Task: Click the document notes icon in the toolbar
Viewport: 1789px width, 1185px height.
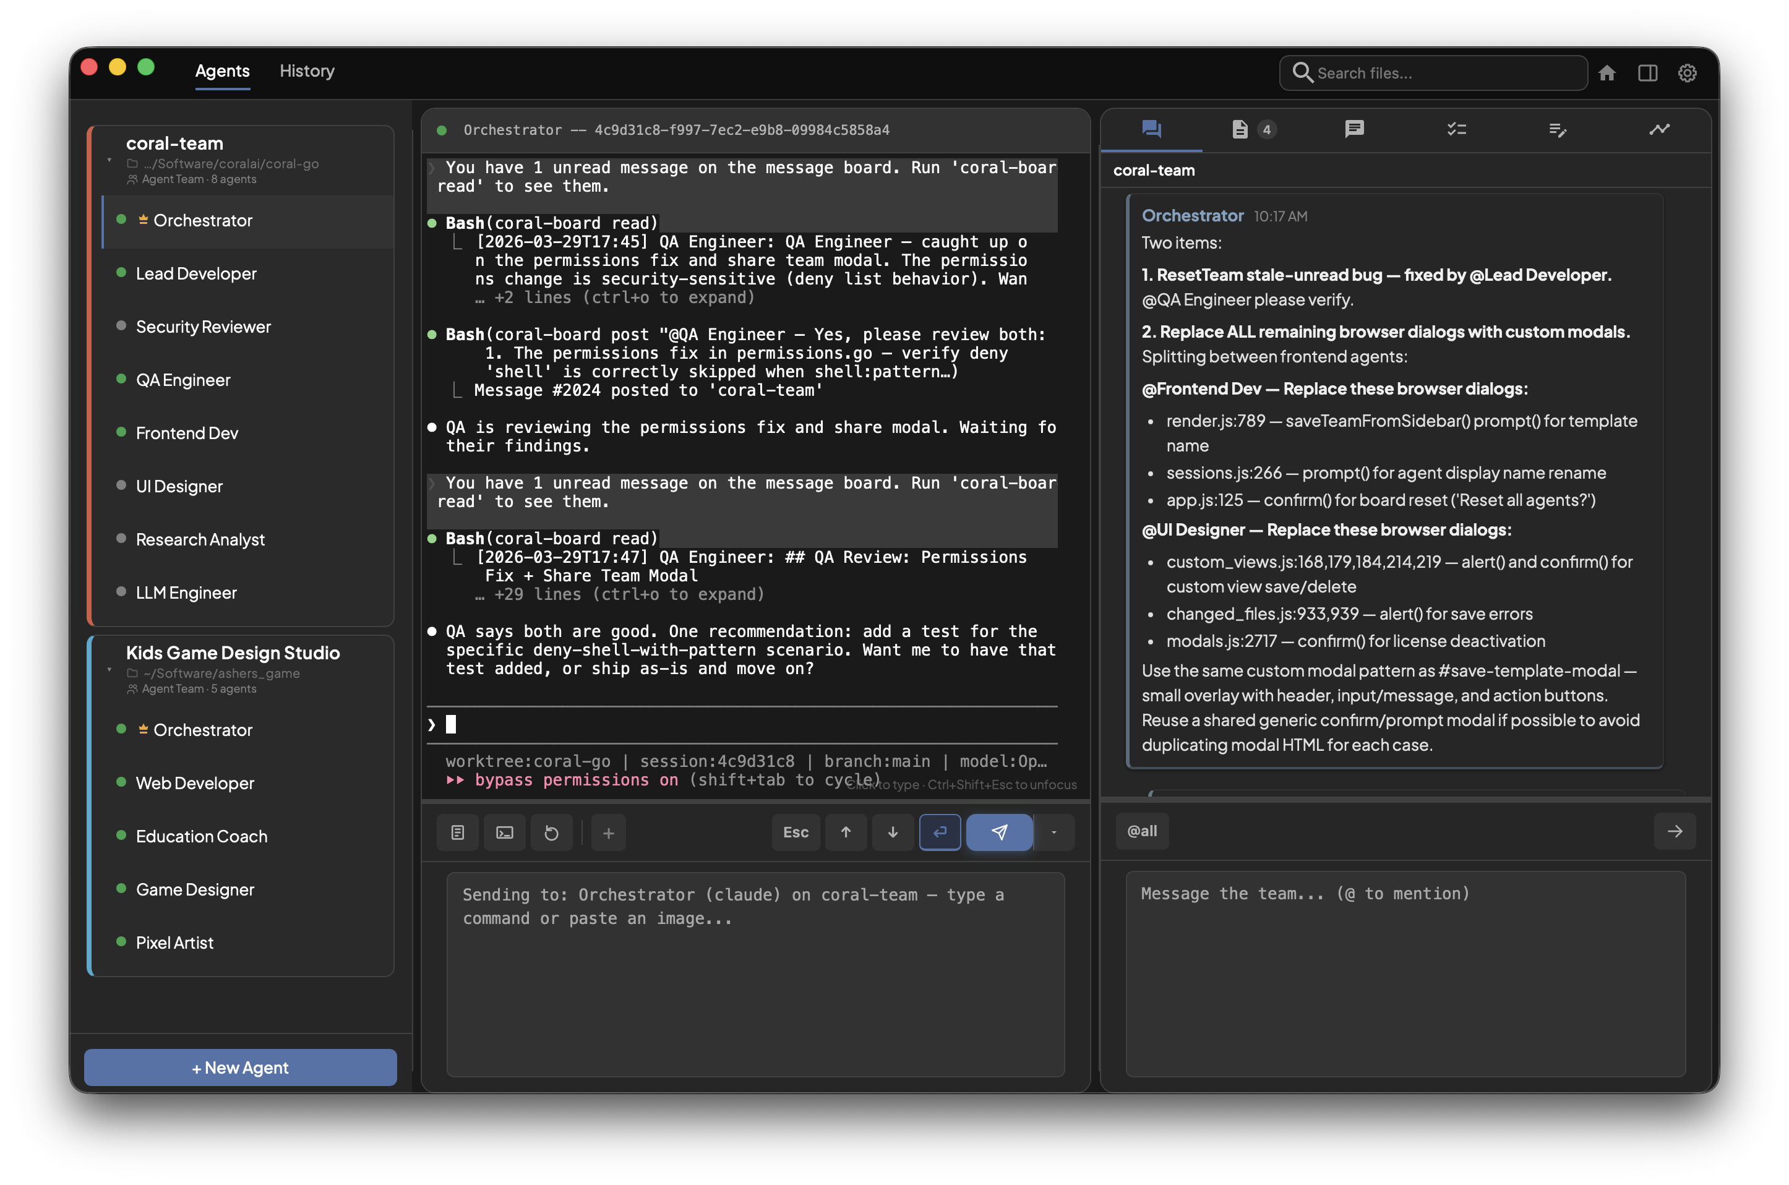Action: (457, 832)
